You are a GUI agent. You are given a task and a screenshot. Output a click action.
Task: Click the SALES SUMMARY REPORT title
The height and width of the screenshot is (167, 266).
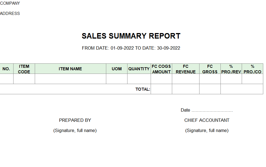pyautogui.click(x=131, y=36)
